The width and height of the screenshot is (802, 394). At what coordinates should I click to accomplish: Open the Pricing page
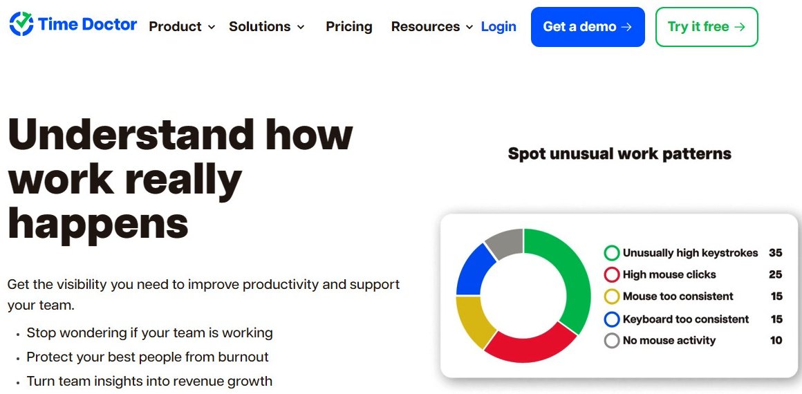click(349, 26)
